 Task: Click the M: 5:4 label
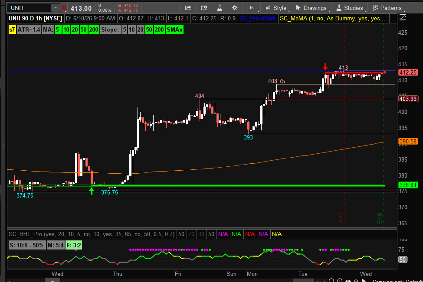pyautogui.click(x=56, y=245)
